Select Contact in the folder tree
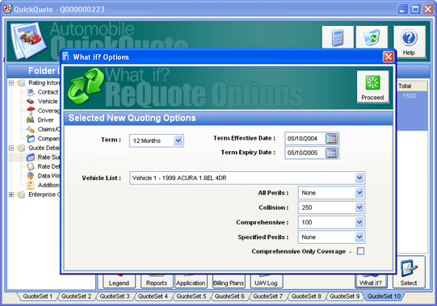This screenshot has height=306, width=437. pos(48,92)
